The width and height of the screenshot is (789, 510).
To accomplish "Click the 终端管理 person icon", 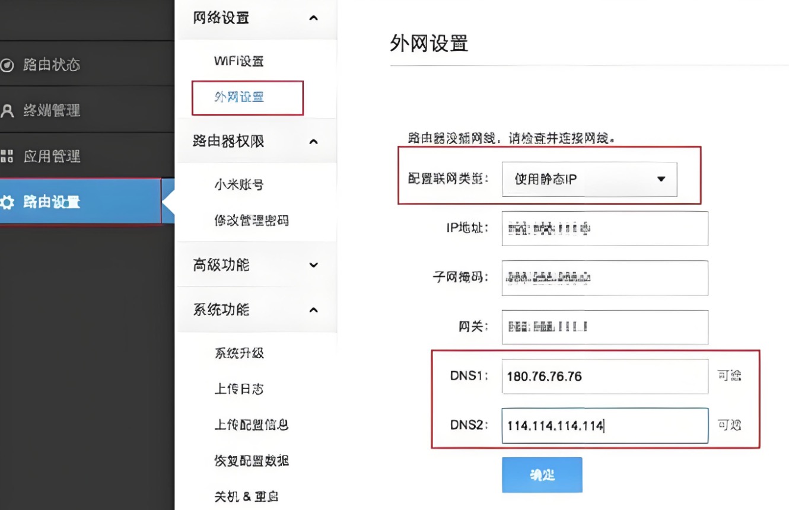I will pyautogui.click(x=7, y=111).
